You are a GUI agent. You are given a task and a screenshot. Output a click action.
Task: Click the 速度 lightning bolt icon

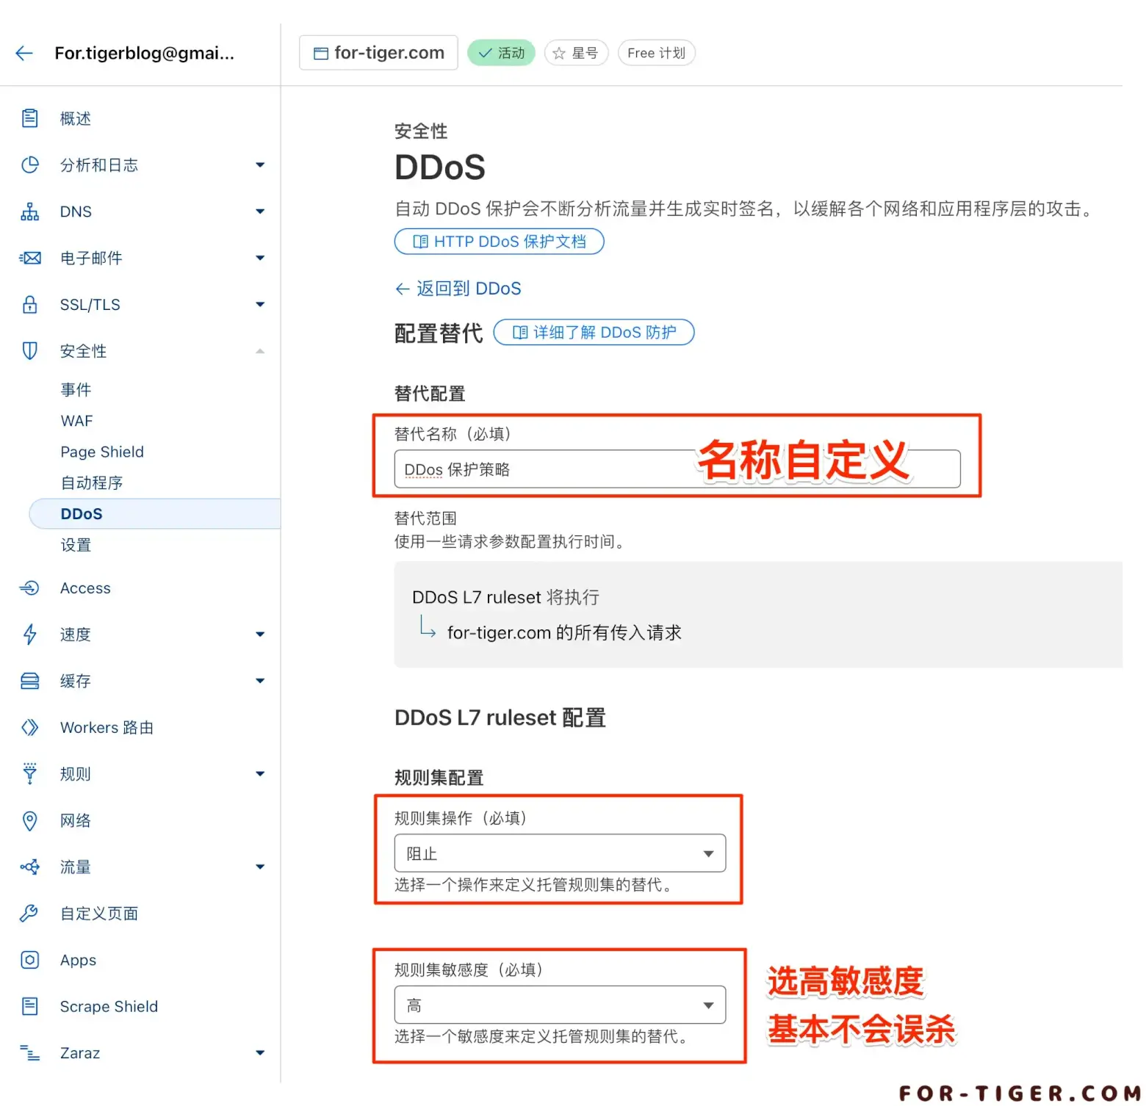tap(29, 635)
